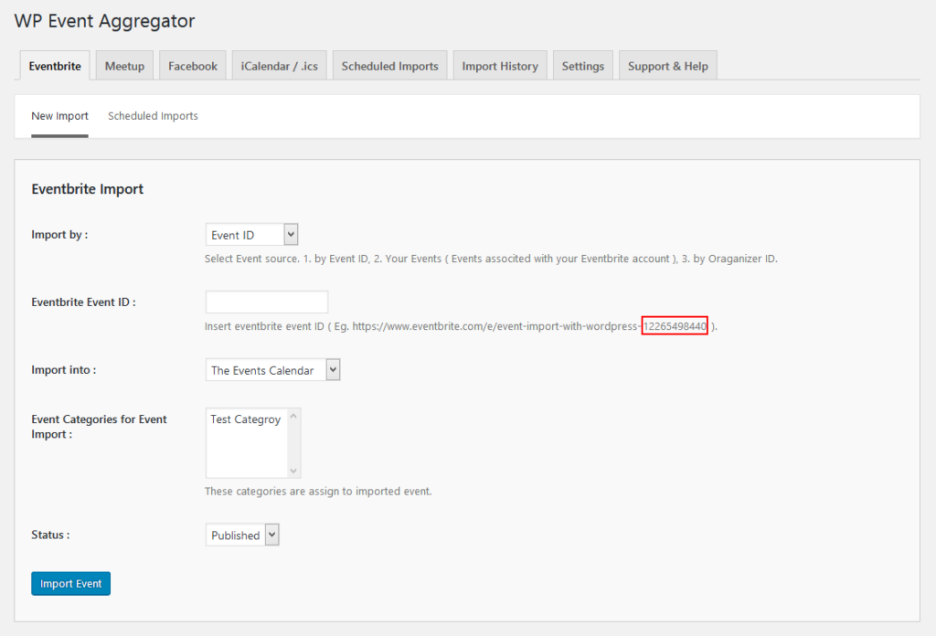View the Import History tab

500,65
